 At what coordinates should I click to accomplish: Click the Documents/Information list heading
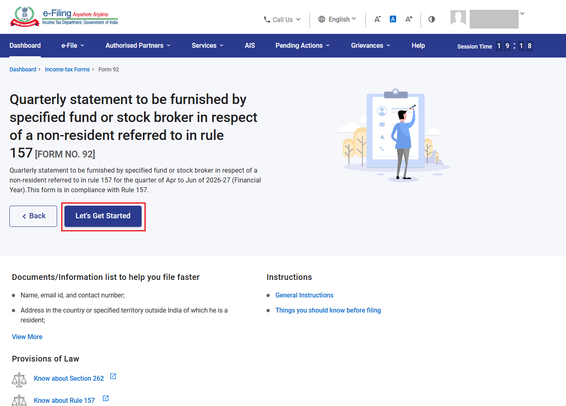(x=106, y=277)
